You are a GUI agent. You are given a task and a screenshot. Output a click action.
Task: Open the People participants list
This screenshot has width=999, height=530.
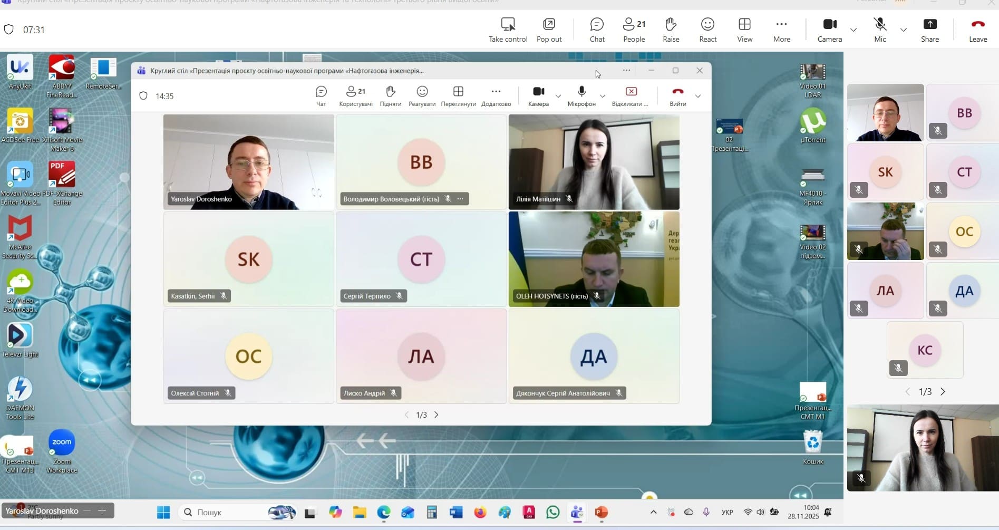tap(634, 30)
